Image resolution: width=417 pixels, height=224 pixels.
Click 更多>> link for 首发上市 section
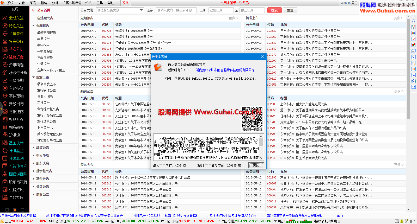(x=399, y=18)
